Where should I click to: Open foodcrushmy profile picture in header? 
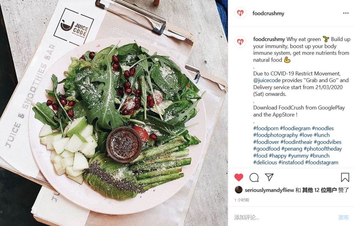(240, 13)
